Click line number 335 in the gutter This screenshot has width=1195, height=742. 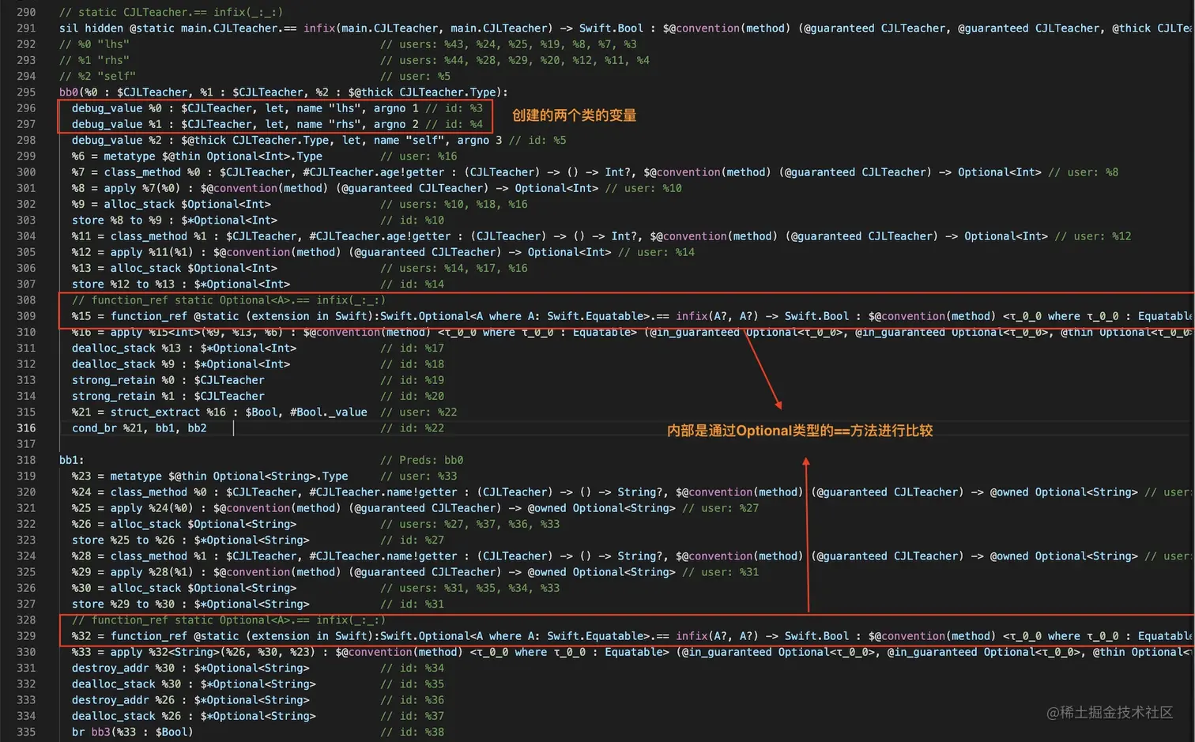pyautogui.click(x=26, y=732)
